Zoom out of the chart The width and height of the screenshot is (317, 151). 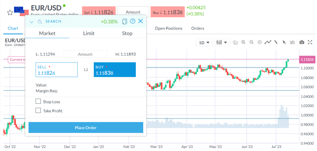click(251, 42)
